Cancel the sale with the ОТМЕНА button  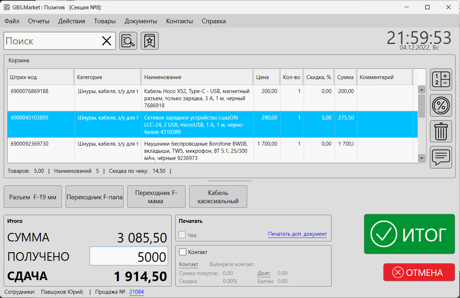pos(419,272)
